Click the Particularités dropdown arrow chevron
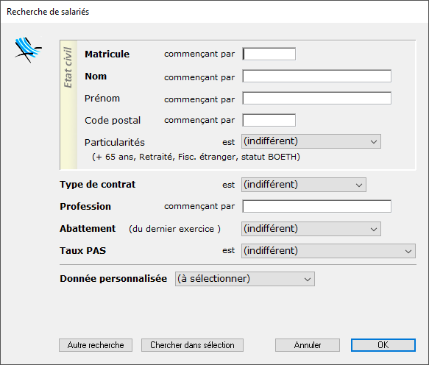This screenshot has width=429, height=365. tap(374, 142)
